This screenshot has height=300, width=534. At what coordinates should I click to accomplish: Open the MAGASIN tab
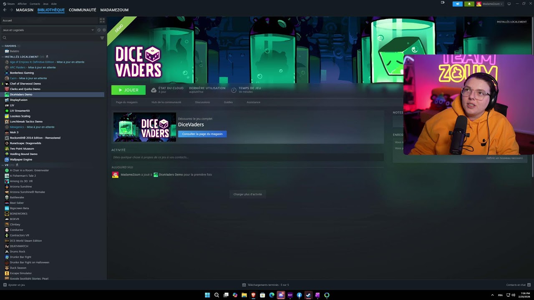(25, 10)
